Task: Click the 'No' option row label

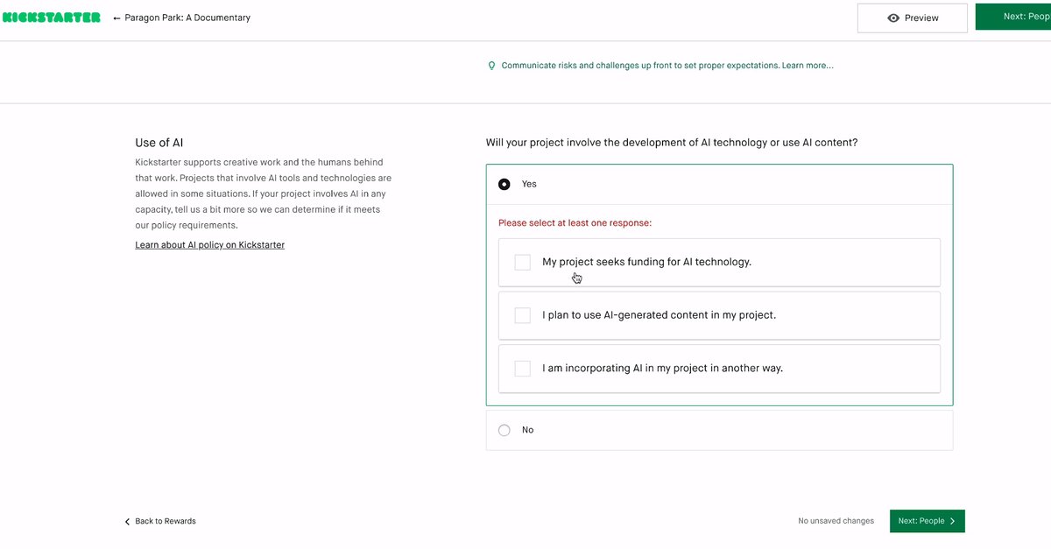Action: (527, 431)
